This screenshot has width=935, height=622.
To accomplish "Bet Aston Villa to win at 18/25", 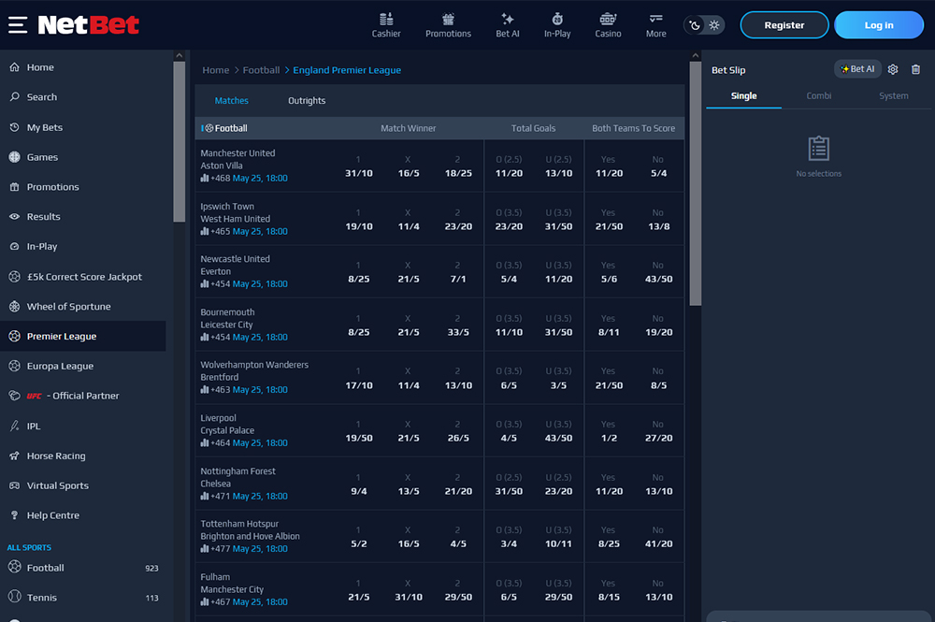I will pyautogui.click(x=458, y=166).
